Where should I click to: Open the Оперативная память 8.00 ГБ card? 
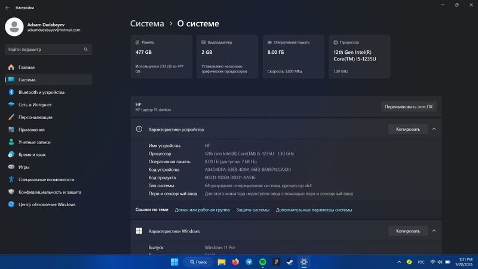(293, 57)
